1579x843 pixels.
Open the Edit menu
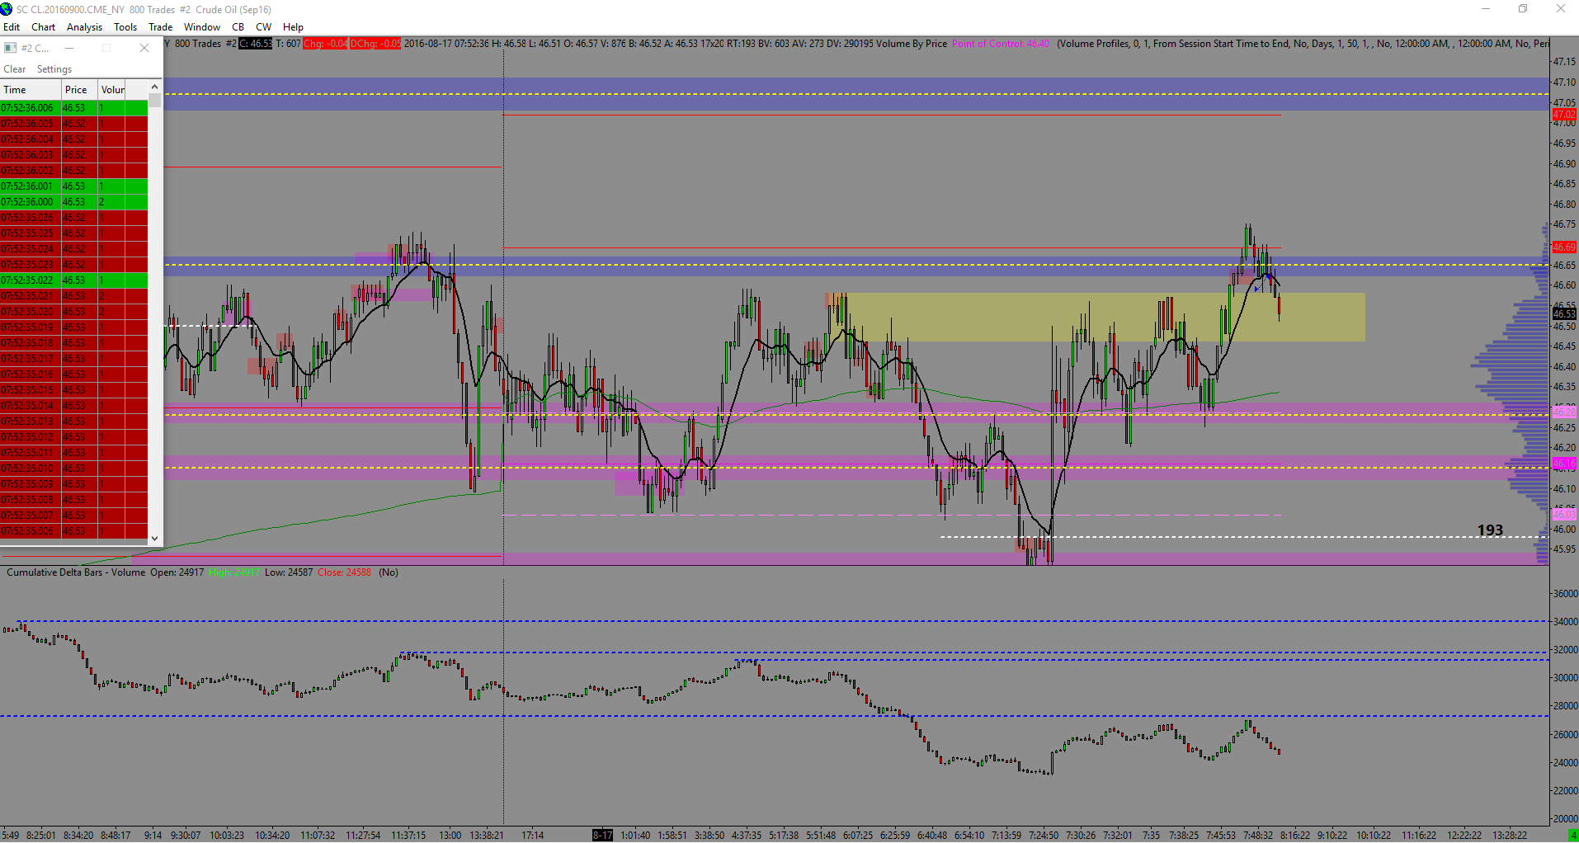[12, 27]
